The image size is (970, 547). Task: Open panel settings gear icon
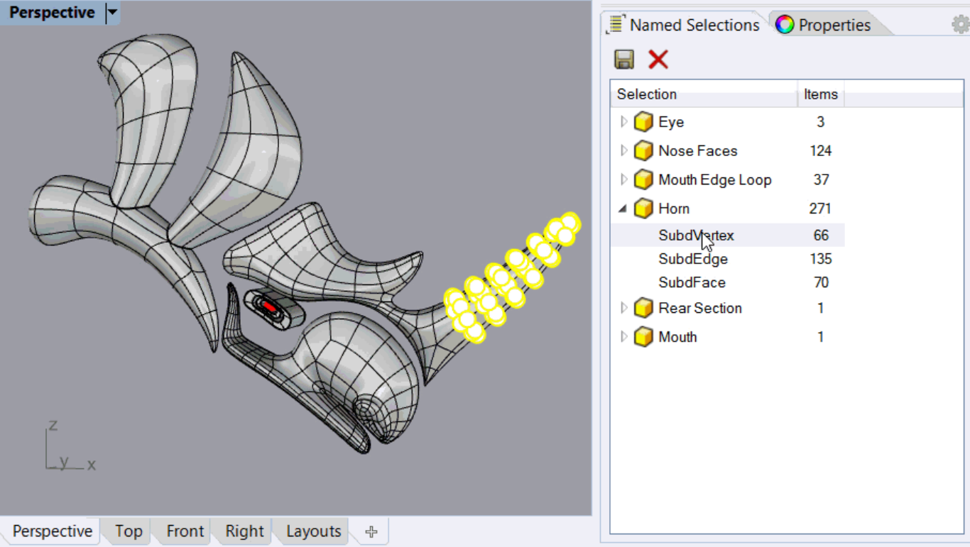[x=960, y=25]
